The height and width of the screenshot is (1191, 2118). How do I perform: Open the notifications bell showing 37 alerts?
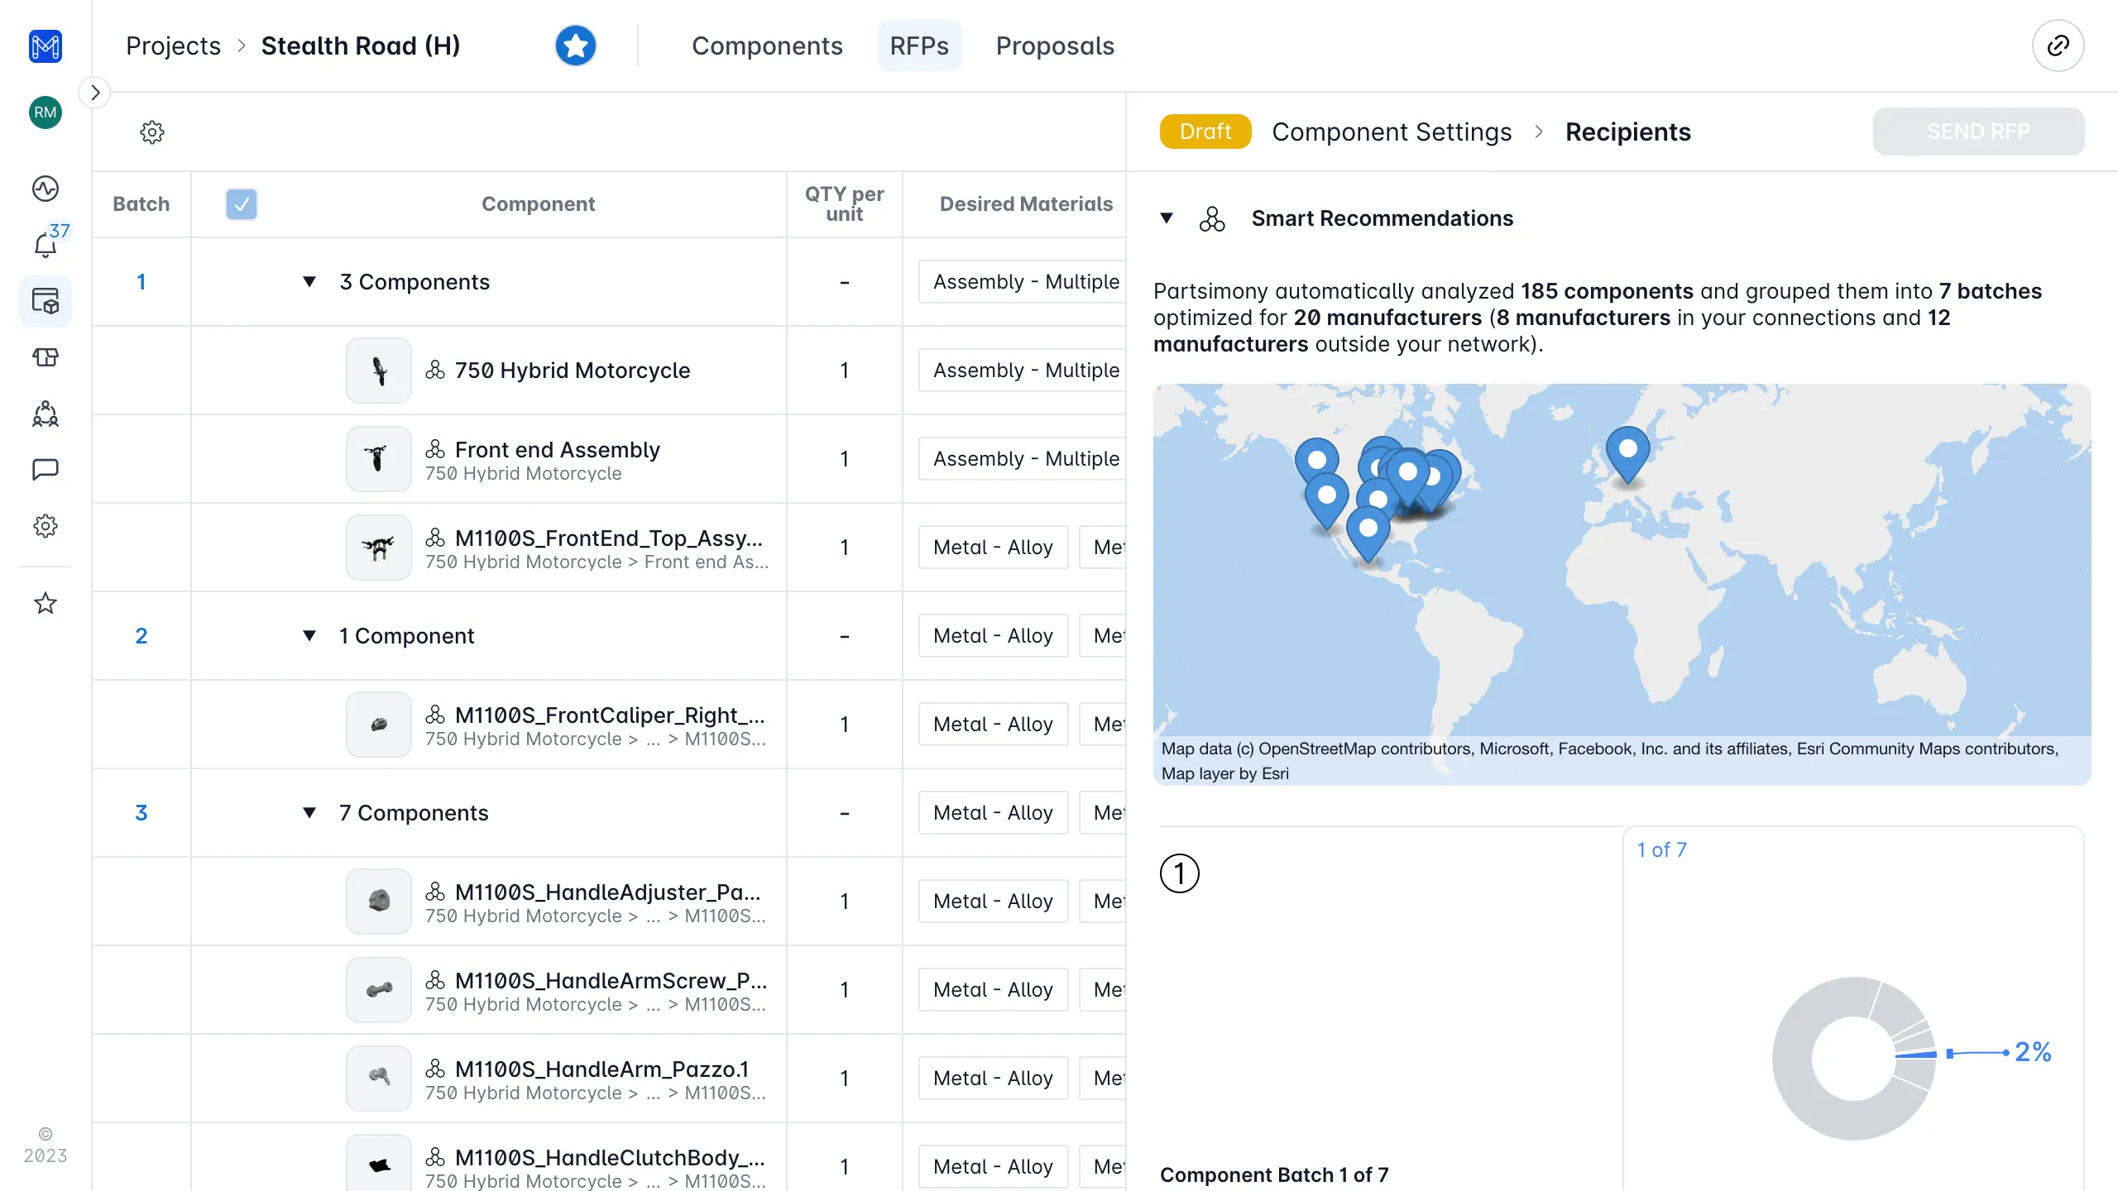tap(45, 244)
